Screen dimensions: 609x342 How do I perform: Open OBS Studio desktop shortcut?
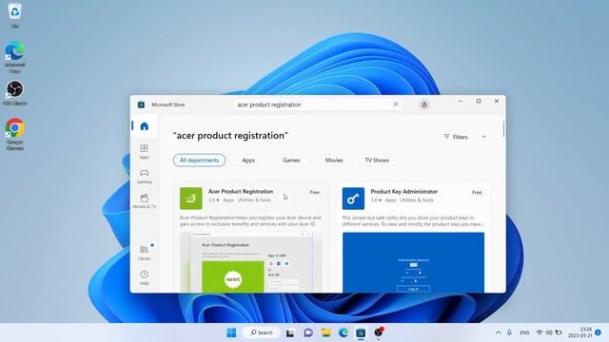tap(15, 93)
